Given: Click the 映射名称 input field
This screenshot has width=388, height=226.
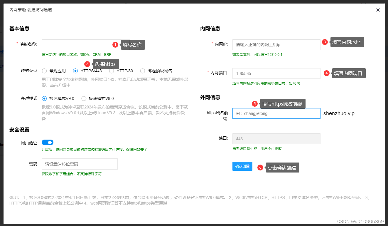Looking at the screenshot, I should [85, 45].
